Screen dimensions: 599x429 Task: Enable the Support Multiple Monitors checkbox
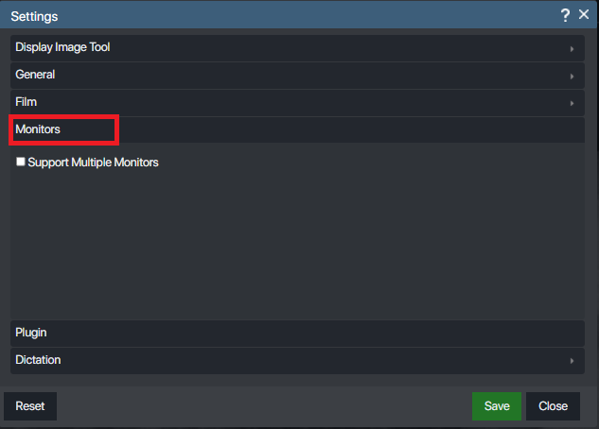(21, 163)
